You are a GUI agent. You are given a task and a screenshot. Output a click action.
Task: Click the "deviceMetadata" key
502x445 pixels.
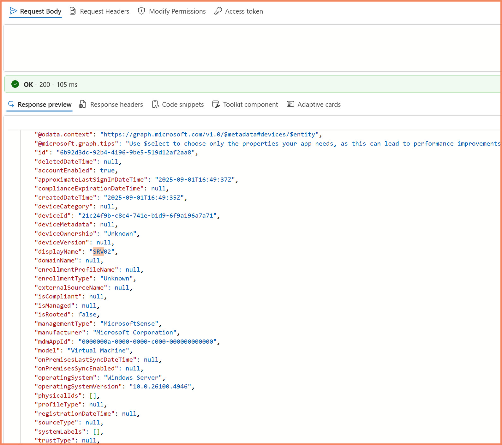click(x=64, y=225)
